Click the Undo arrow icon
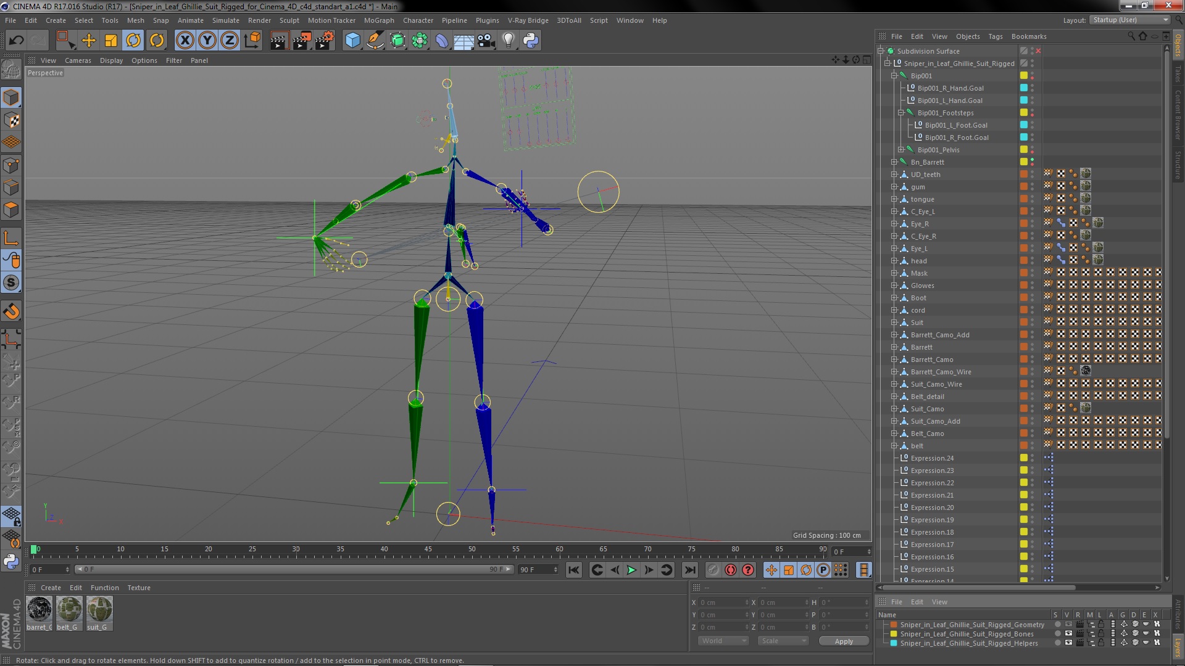The width and height of the screenshot is (1185, 666). [16, 41]
